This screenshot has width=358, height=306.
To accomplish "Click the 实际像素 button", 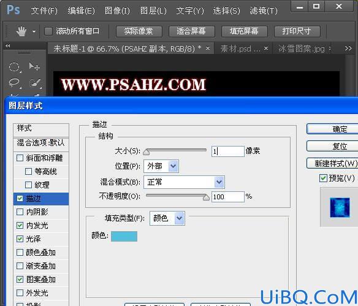I will (x=139, y=31).
